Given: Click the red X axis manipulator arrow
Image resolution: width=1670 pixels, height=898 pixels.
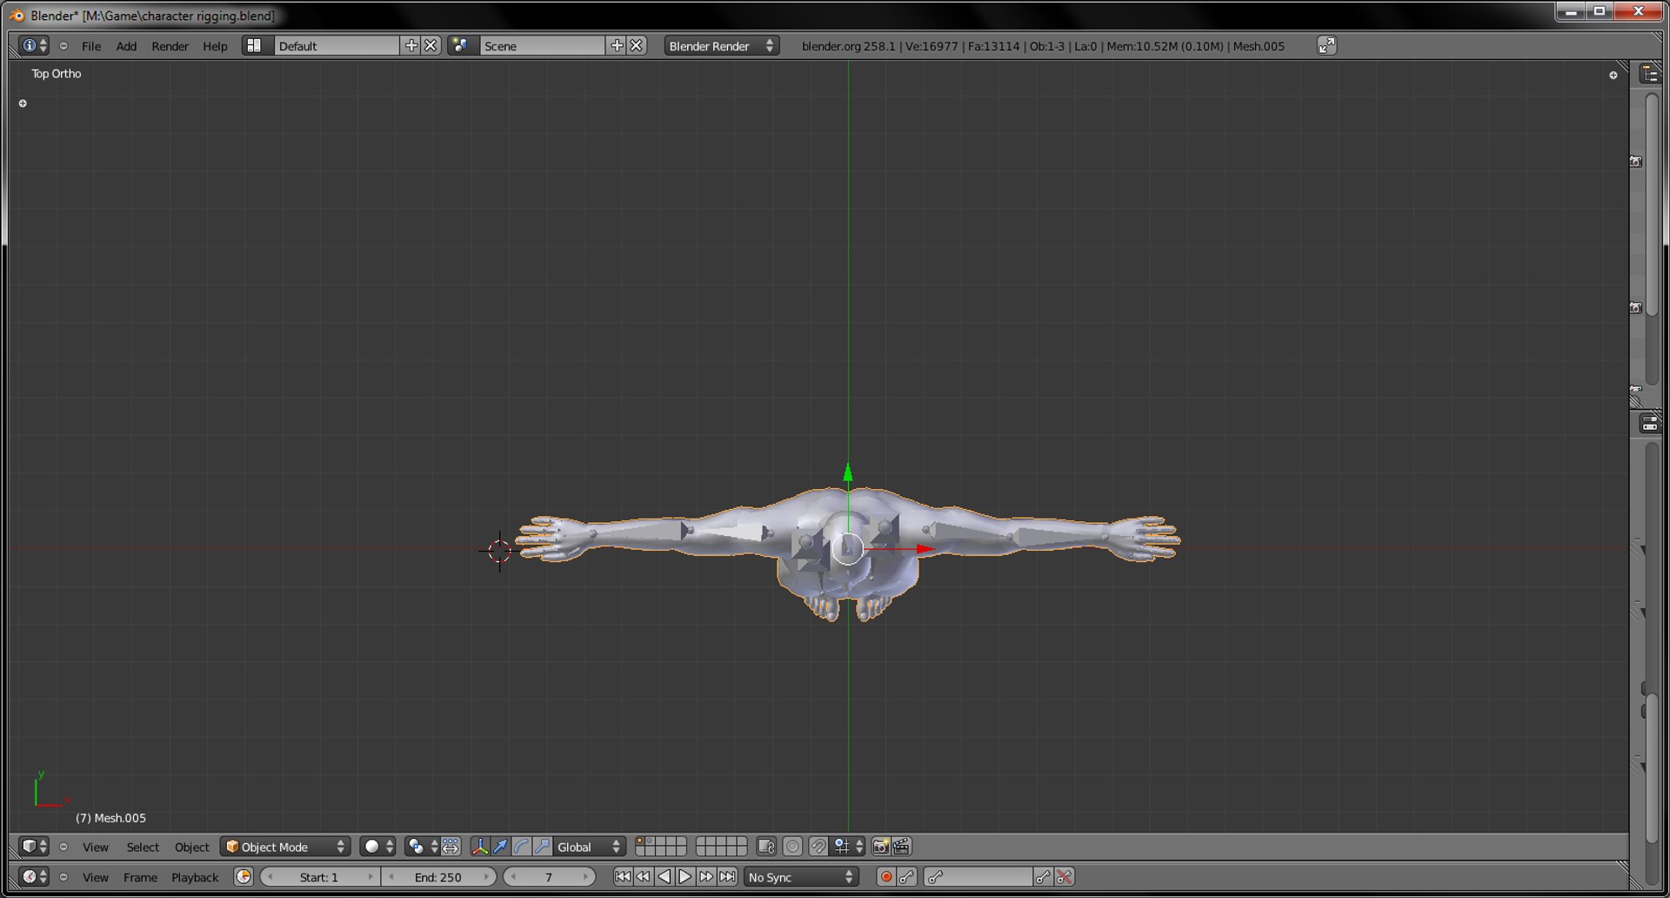Looking at the screenshot, I should pyautogui.click(x=925, y=549).
